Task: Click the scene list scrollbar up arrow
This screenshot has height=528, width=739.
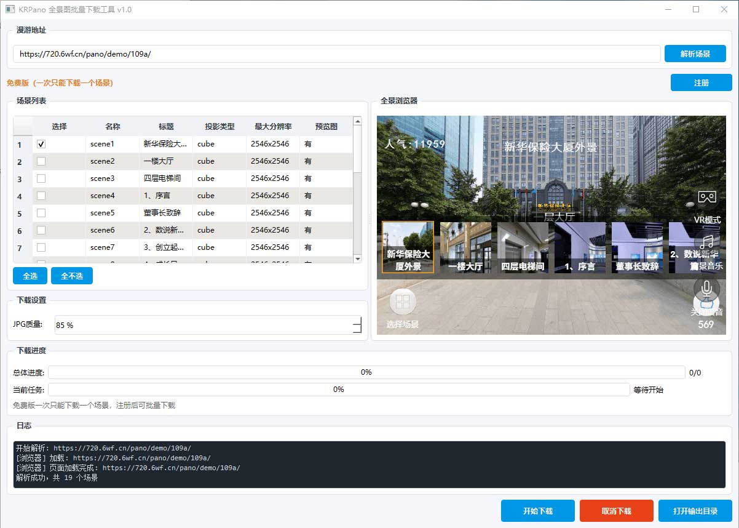Action: 358,121
